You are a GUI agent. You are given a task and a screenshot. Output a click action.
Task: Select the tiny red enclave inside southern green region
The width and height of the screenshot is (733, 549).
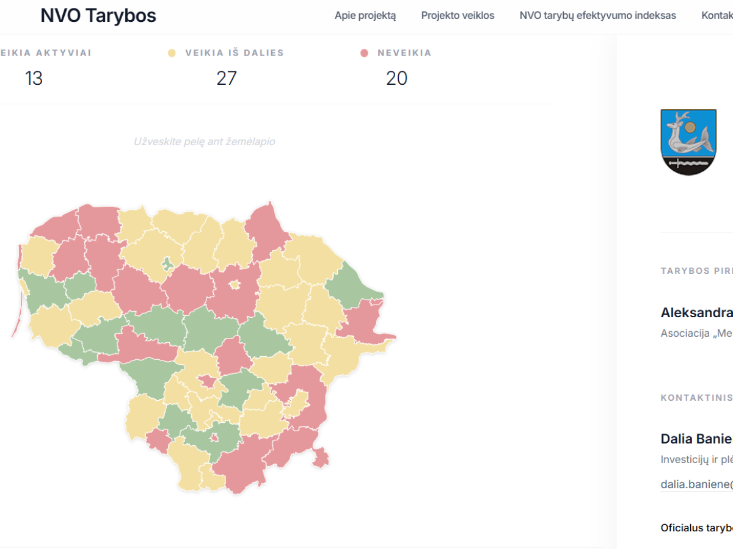tap(214, 437)
